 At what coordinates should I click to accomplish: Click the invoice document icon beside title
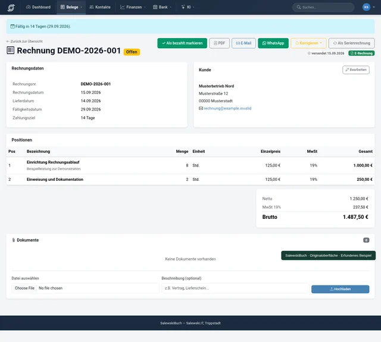click(11, 50)
